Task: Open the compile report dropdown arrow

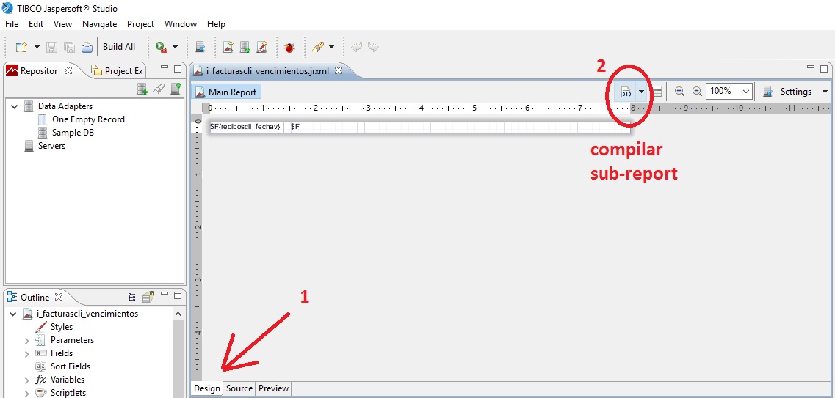Action: (641, 92)
